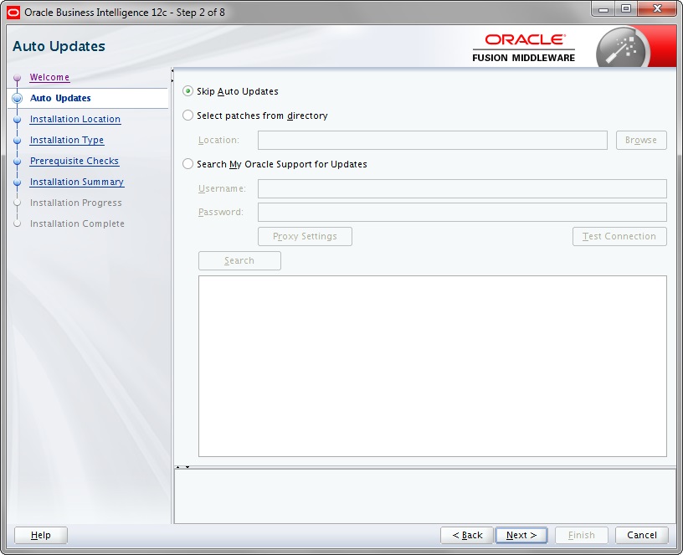The image size is (683, 555).
Task: Click the Browse button
Action: coord(641,140)
